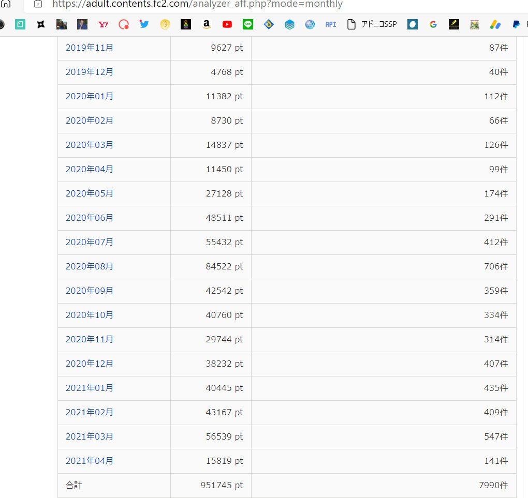Screen dimensions: 528x498
Task: Open the 2020年05月 report link
Action: pos(89,193)
